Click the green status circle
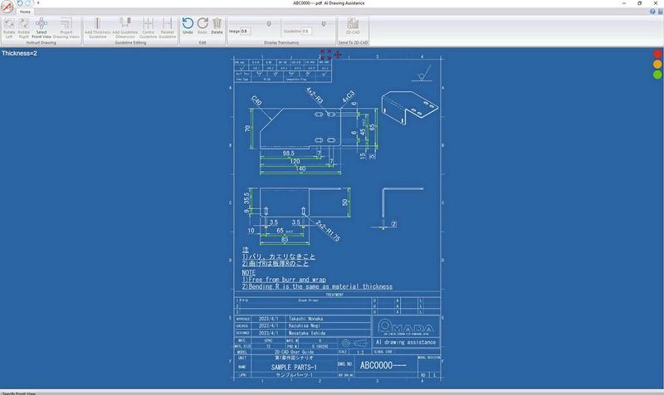Screen dimensions: 664x395 (x=657, y=75)
